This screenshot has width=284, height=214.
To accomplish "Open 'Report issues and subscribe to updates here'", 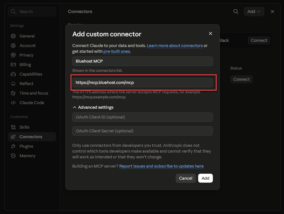I will click(161, 166).
